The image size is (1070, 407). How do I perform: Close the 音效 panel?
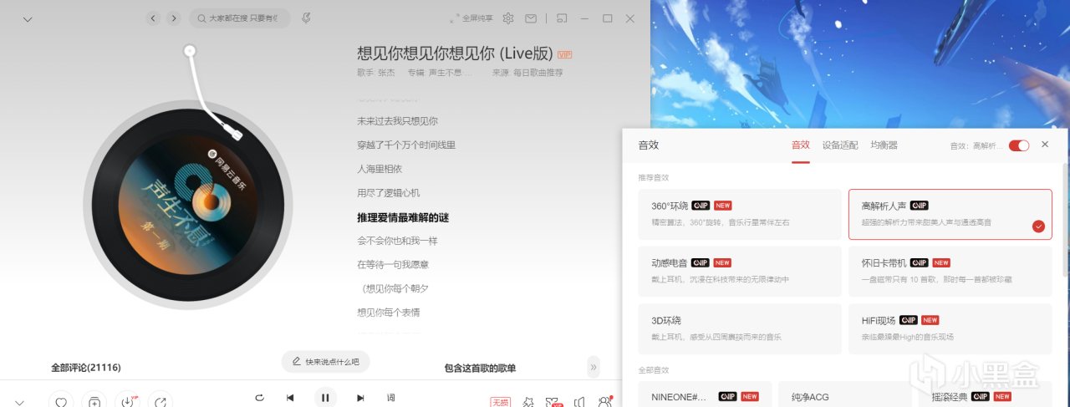coord(1045,145)
